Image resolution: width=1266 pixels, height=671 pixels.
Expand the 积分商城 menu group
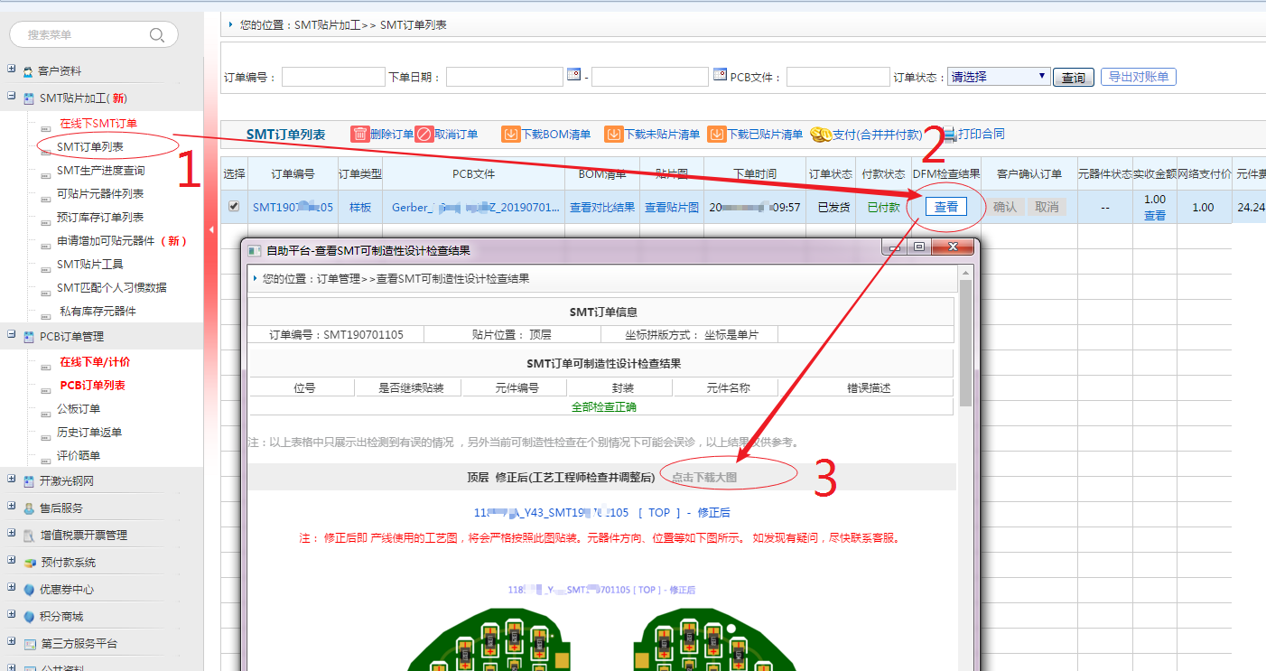[x=12, y=615]
